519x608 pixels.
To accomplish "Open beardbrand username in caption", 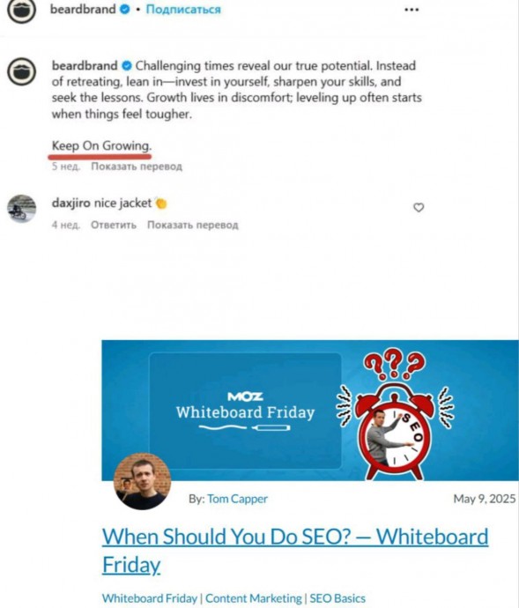I will click(85, 65).
